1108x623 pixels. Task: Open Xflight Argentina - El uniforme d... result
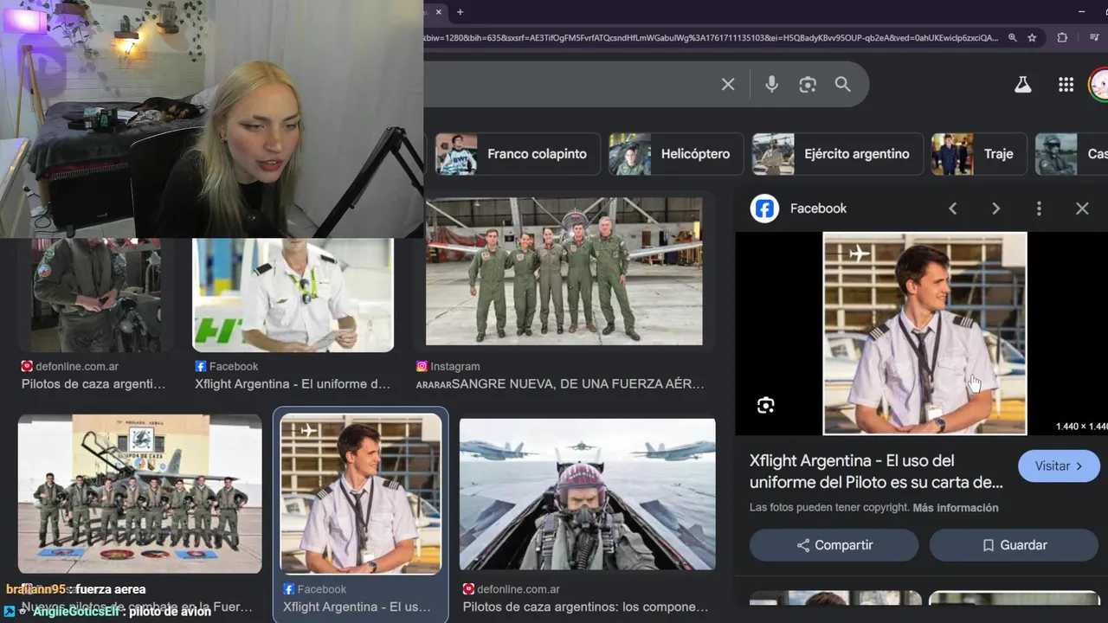(293, 383)
